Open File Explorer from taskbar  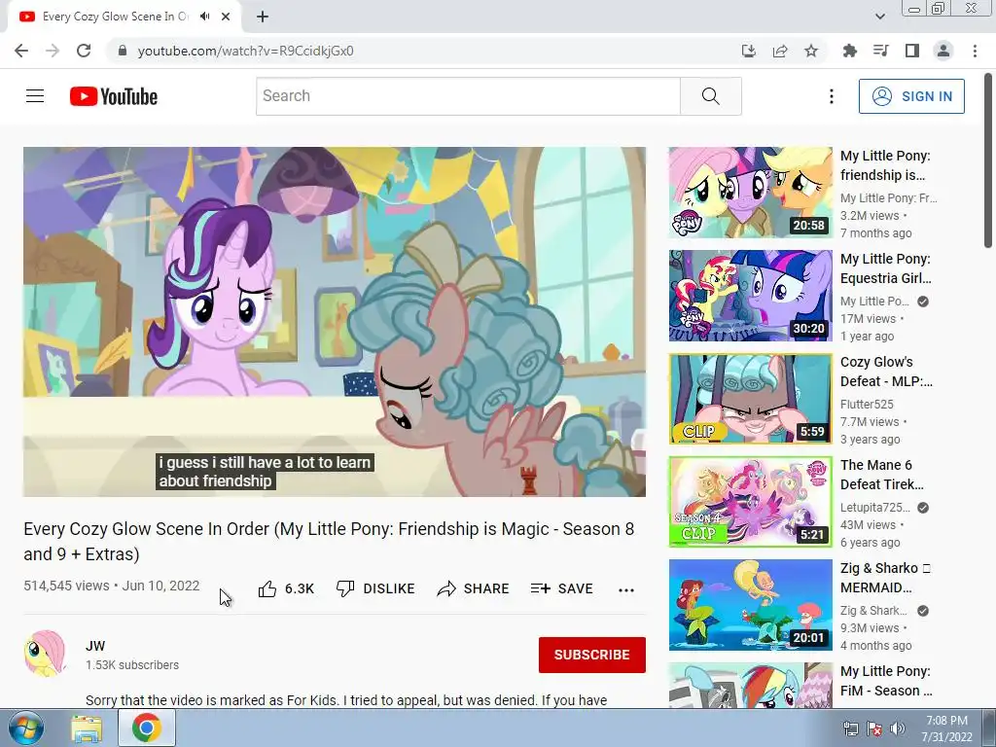tap(86, 728)
